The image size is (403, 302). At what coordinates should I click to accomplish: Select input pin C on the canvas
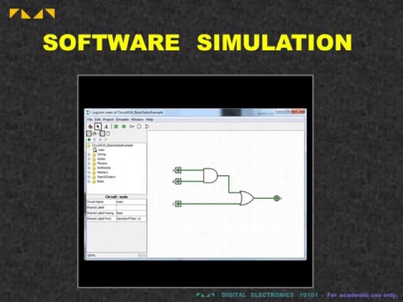click(x=178, y=204)
